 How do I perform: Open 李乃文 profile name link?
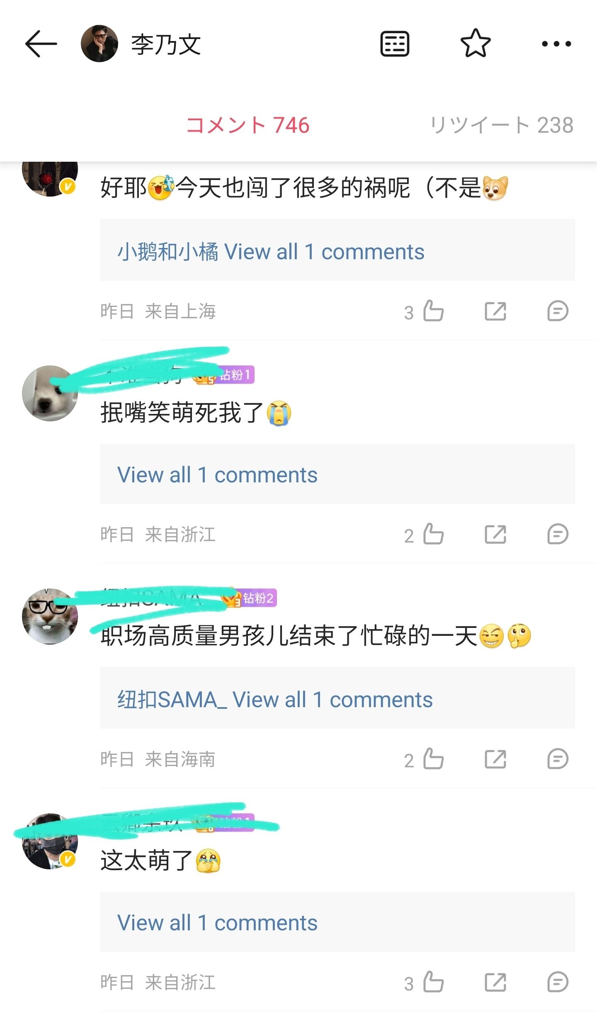(166, 44)
